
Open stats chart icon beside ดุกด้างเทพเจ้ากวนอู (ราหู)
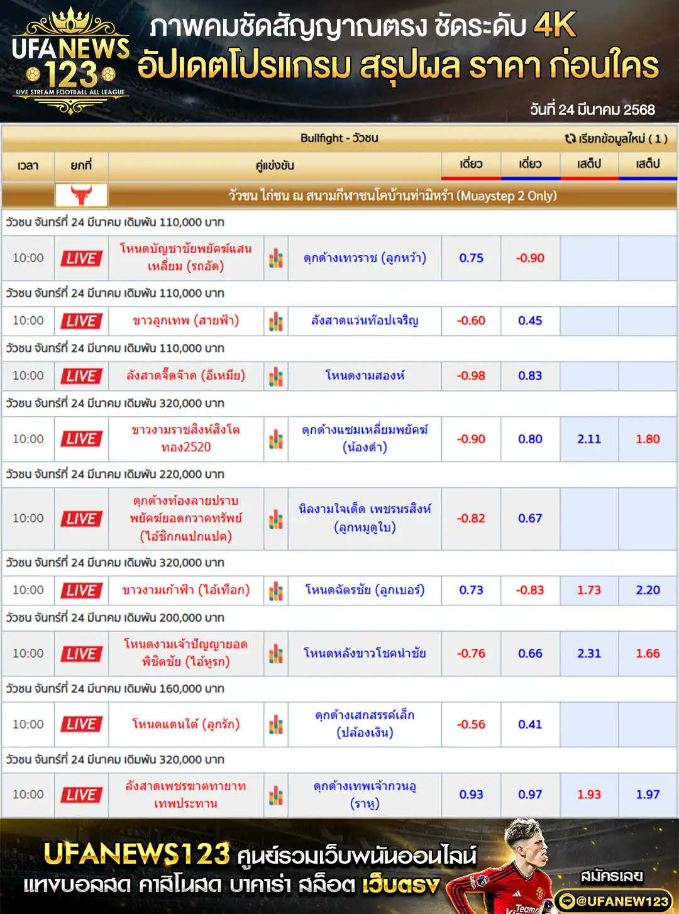tap(276, 795)
